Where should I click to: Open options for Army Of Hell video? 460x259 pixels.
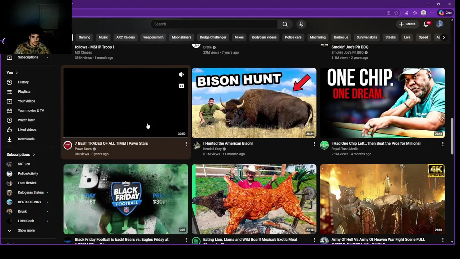tap(442, 240)
